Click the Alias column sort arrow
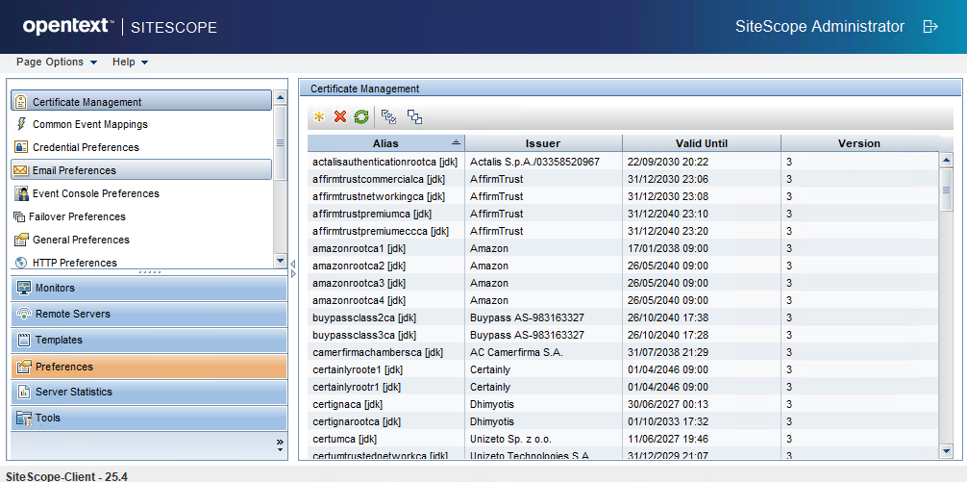Viewport: 967px width, 482px height. (456, 142)
